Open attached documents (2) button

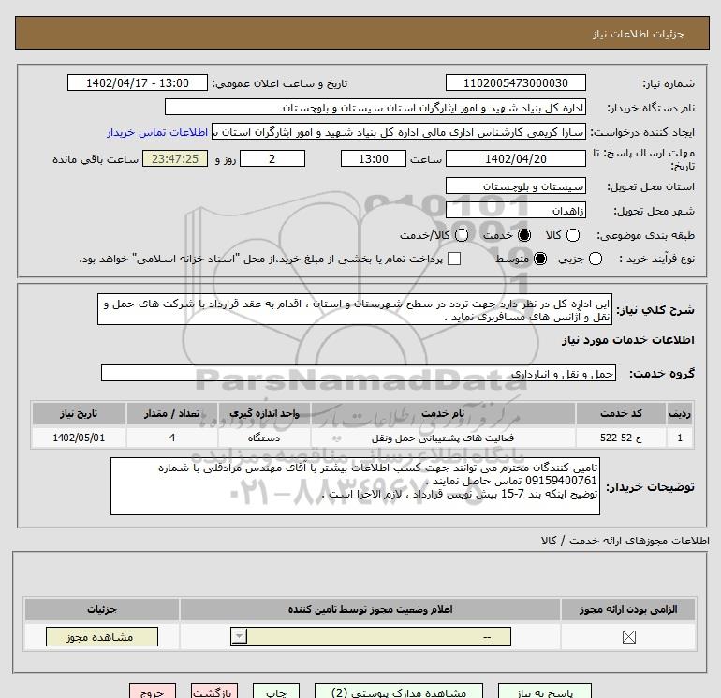[399, 691]
